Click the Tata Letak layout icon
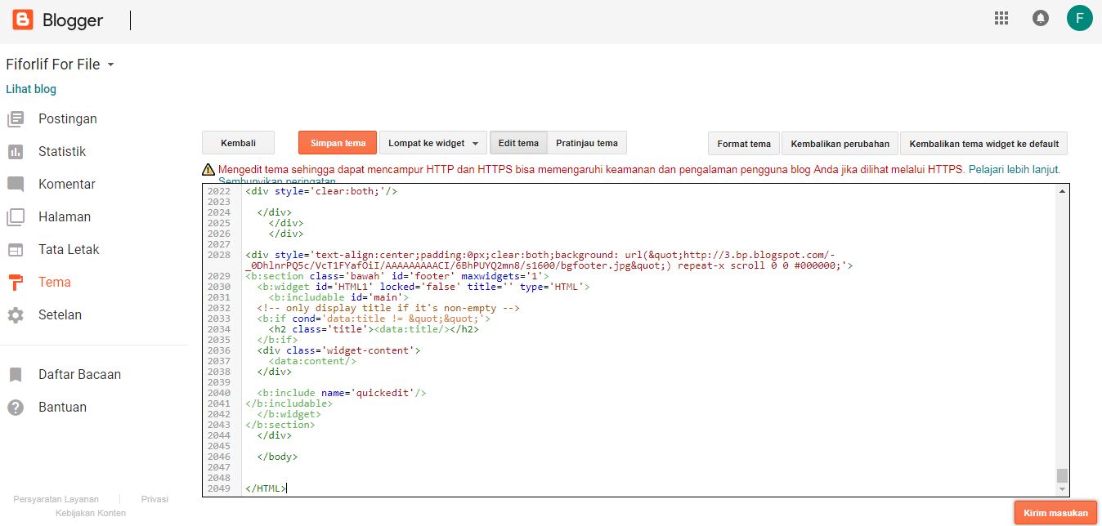This screenshot has height=526, width=1102. [16, 250]
